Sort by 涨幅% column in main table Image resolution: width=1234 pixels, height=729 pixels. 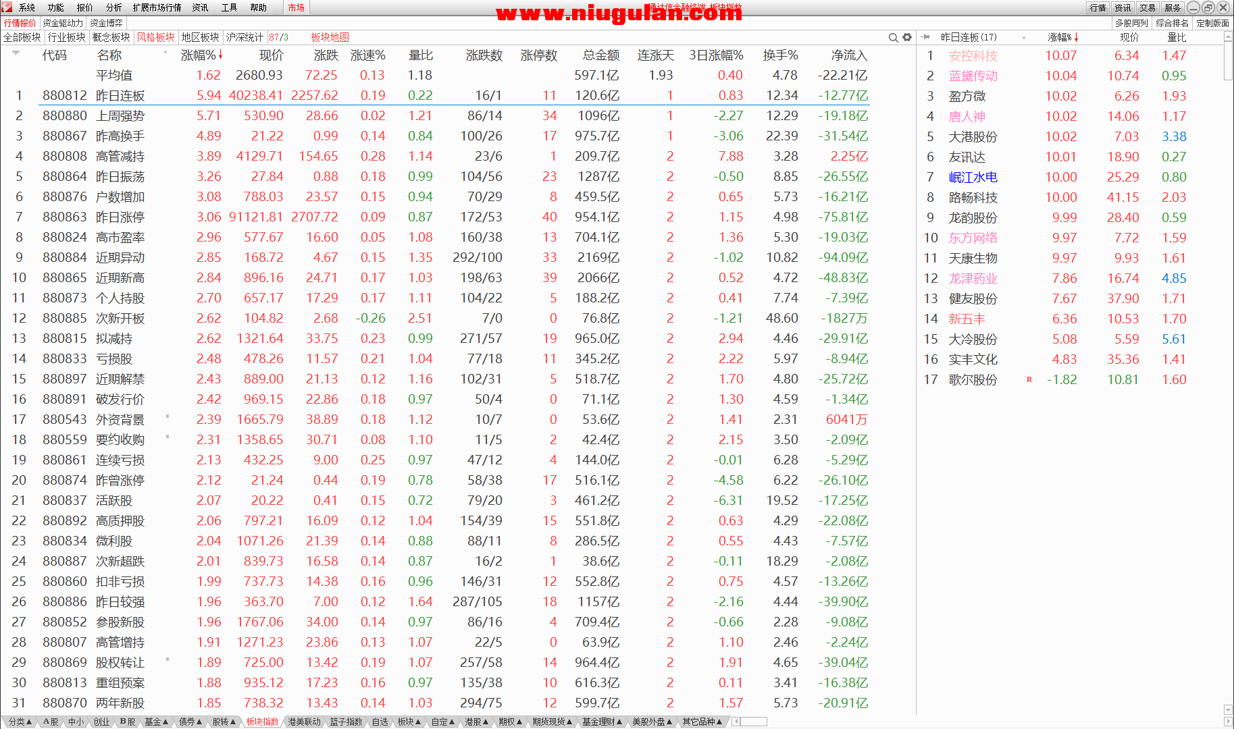(x=201, y=55)
